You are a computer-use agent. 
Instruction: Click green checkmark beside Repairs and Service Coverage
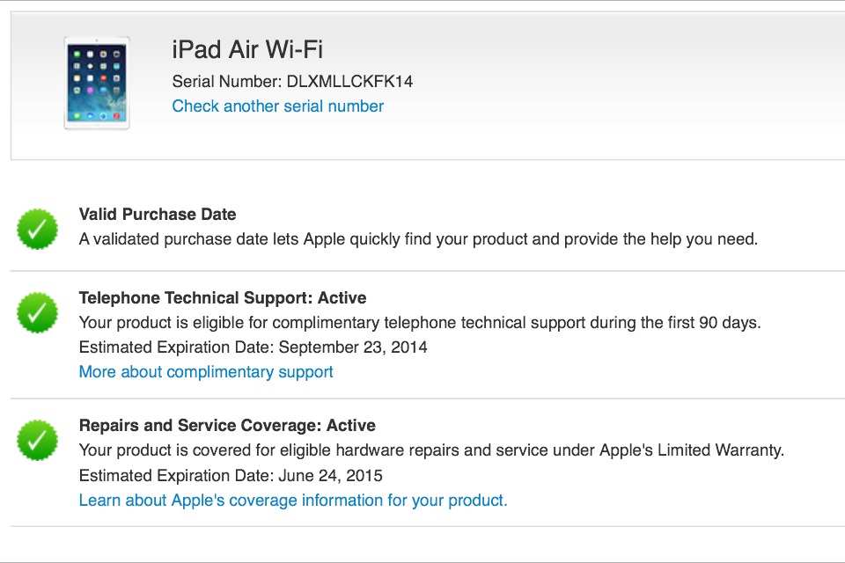tap(38, 440)
